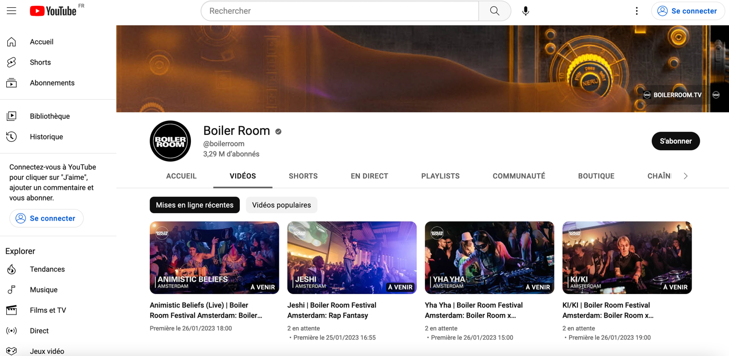729x356 pixels.
Task: Click the Boiler Room channel avatar
Action: pyautogui.click(x=170, y=141)
